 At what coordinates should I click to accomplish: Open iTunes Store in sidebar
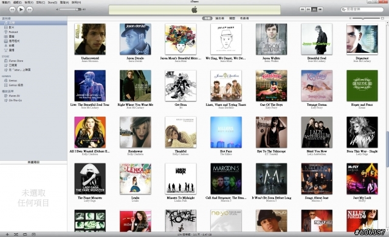[33, 61]
